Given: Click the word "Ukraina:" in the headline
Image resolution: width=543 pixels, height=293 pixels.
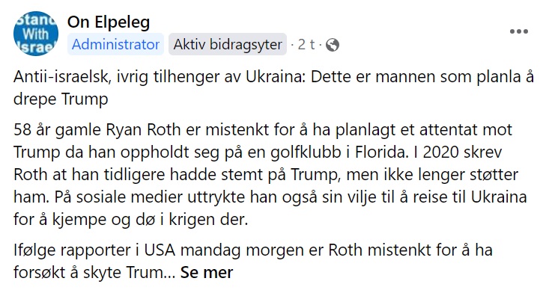Looking at the screenshot, I should (x=276, y=77).
